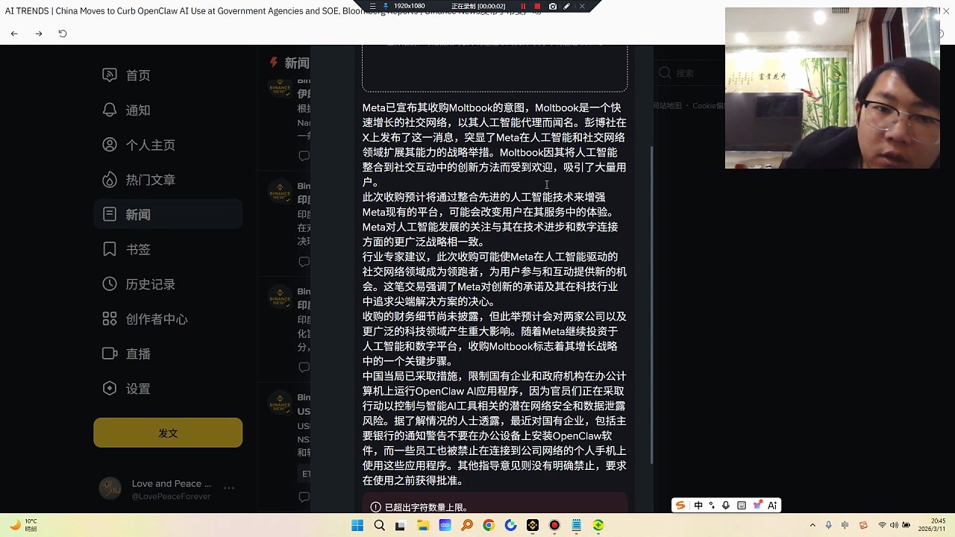
Task: Go forward with browser forward arrow
Action: pyautogui.click(x=39, y=34)
